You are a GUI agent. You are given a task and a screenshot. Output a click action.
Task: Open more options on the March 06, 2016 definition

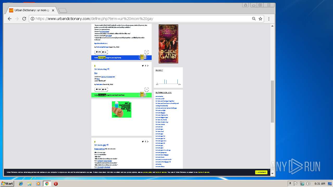[146, 89]
